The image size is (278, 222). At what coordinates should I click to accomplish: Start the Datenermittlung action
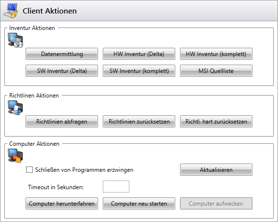click(x=62, y=54)
